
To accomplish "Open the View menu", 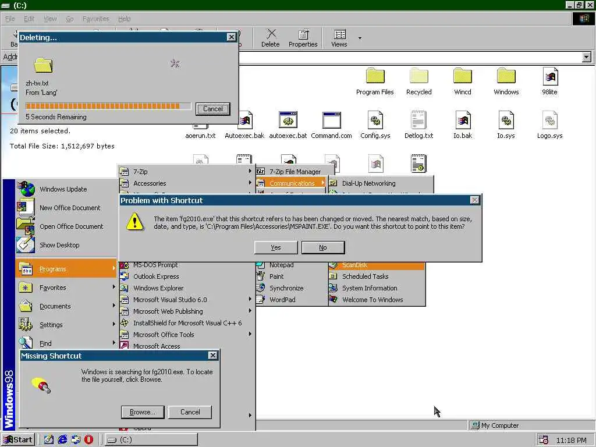I will (50, 19).
